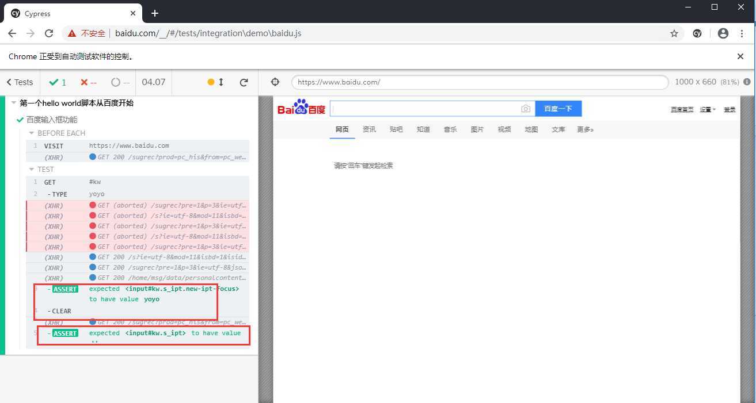This screenshot has height=403, width=756.
Task: Select the TYPE yoyo command
Action: [x=138, y=194]
